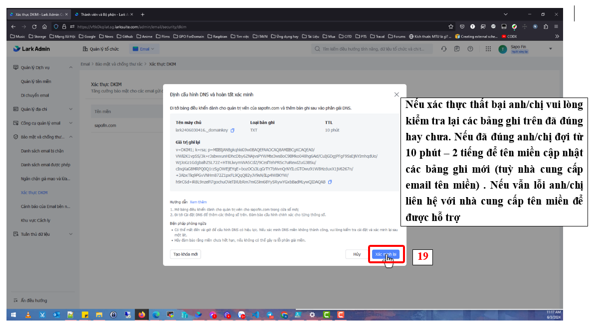Open the Windows Start menu

[x=13, y=315]
